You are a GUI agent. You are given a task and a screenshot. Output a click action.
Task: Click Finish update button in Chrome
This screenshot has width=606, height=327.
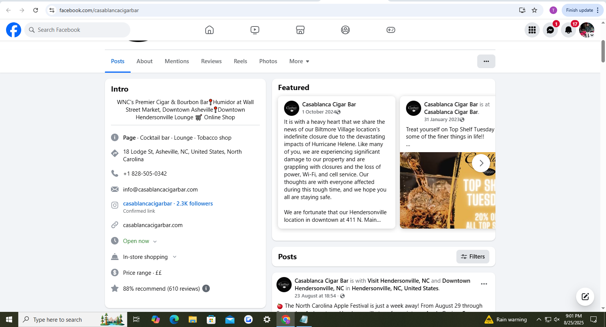(583, 10)
